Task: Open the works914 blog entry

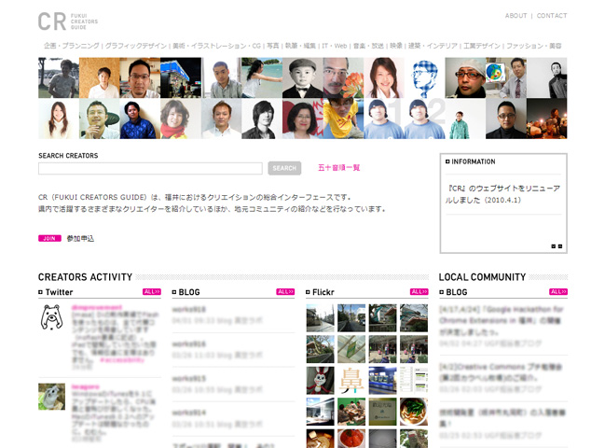Action: click(x=188, y=413)
